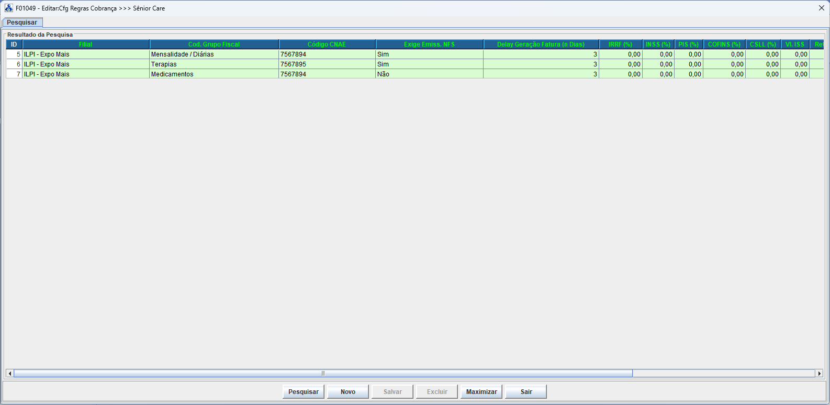Click the Mensalidade / Diárias cell
830x405 pixels.
coord(214,54)
